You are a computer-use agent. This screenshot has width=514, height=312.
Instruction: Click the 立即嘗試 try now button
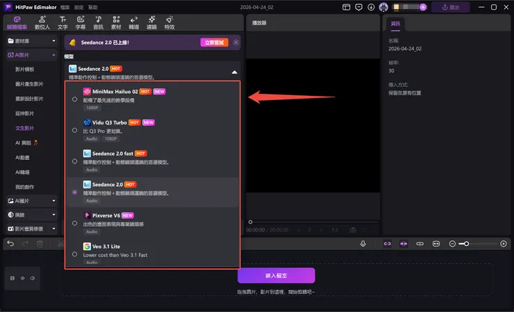(x=215, y=42)
